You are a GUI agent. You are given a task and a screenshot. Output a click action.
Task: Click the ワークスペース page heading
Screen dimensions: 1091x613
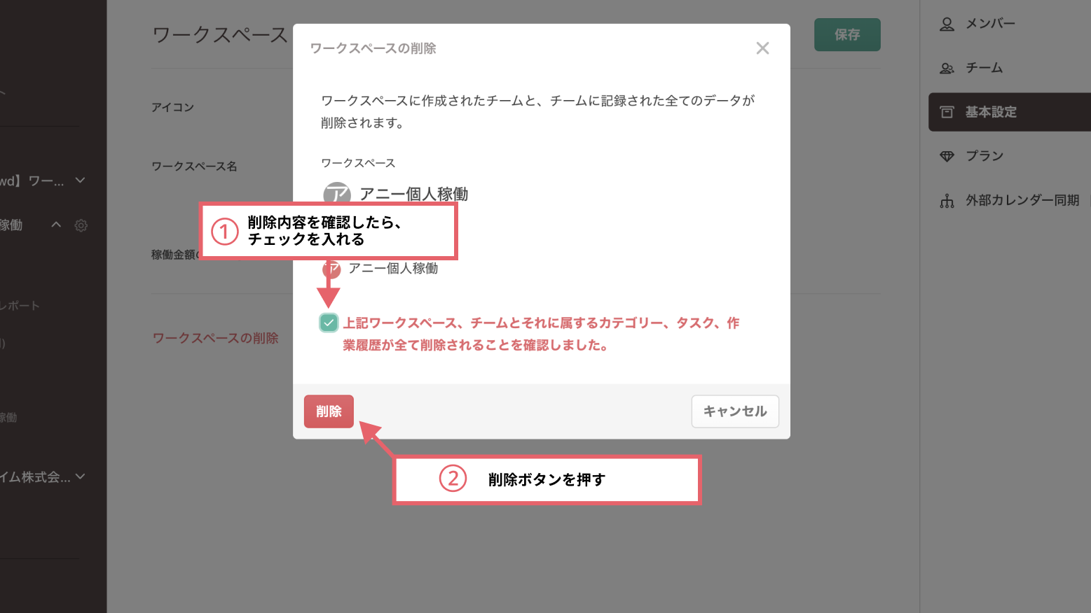[219, 35]
